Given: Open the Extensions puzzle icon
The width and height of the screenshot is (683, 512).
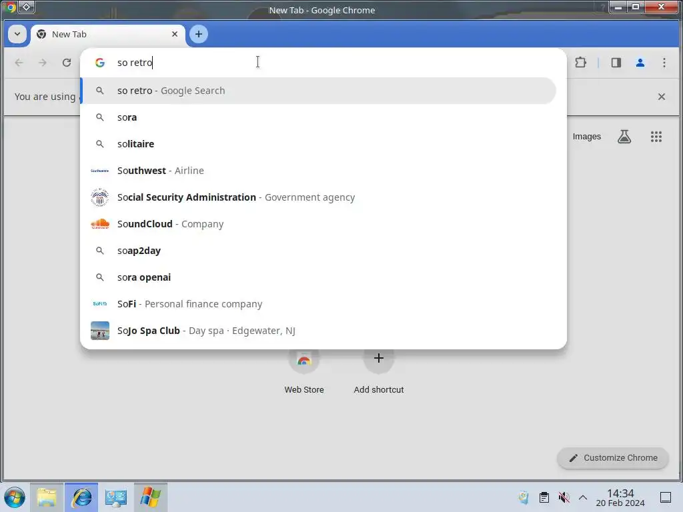Looking at the screenshot, I should coord(580,63).
